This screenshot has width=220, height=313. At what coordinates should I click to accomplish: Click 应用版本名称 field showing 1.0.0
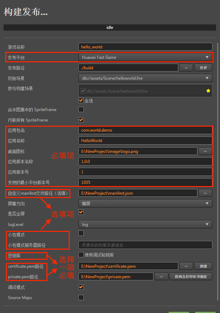[x=145, y=161]
